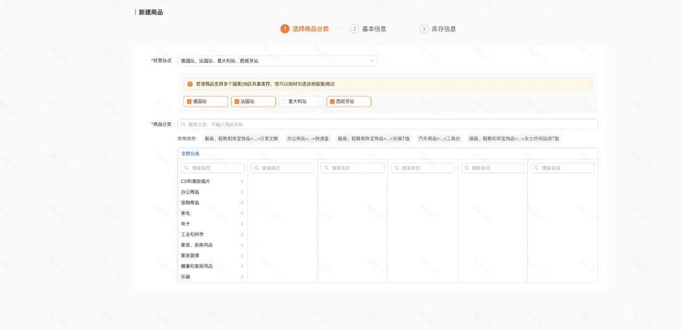The image size is (682, 330).
Task: Click the magnifier icon in 商品分类 search
Action: pos(183,124)
